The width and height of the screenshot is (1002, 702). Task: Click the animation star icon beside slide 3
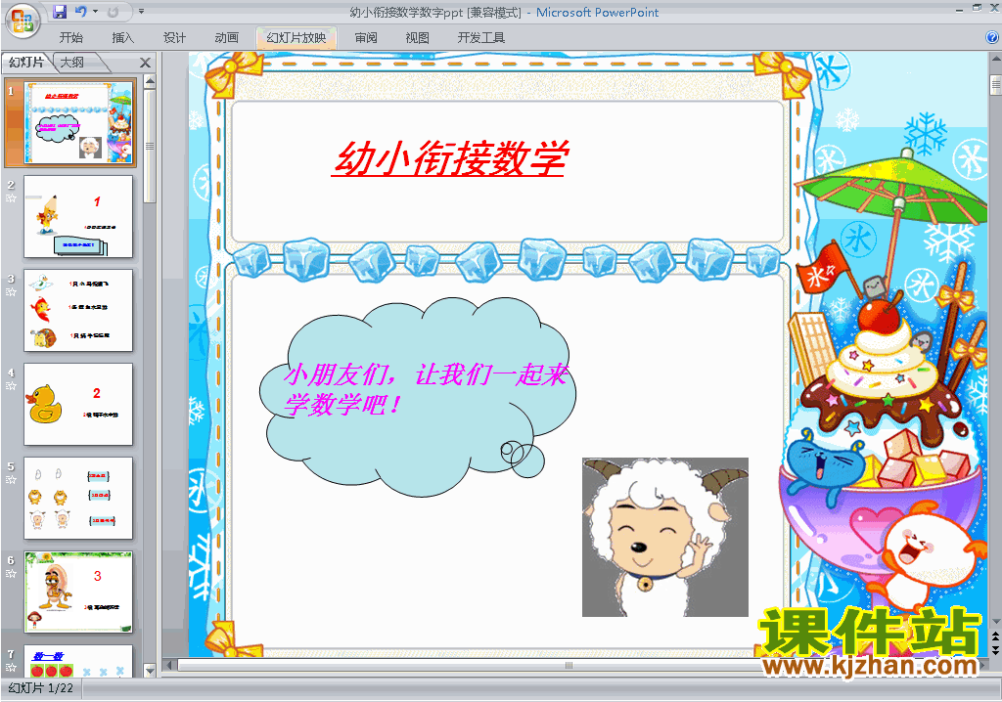click(11, 292)
